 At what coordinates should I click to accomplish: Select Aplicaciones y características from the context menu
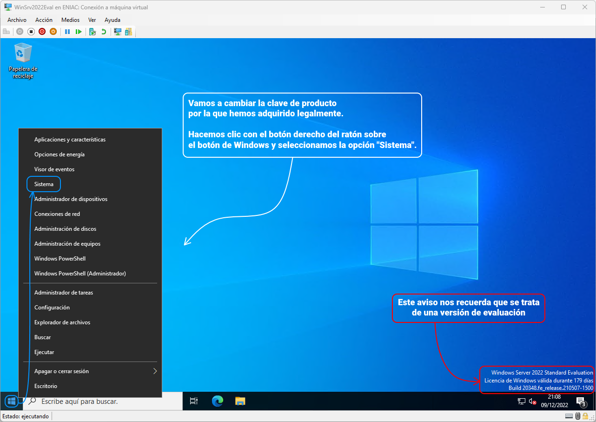coord(90,140)
